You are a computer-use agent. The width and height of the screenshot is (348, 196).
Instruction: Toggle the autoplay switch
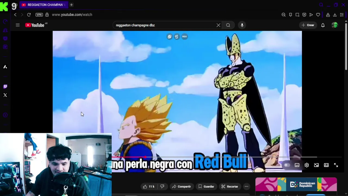pos(287,165)
